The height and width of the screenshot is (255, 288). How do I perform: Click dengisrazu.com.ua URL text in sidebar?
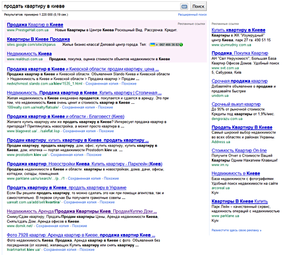[x=227, y=119]
